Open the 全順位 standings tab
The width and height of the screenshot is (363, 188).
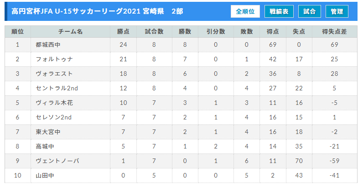pos(245,11)
